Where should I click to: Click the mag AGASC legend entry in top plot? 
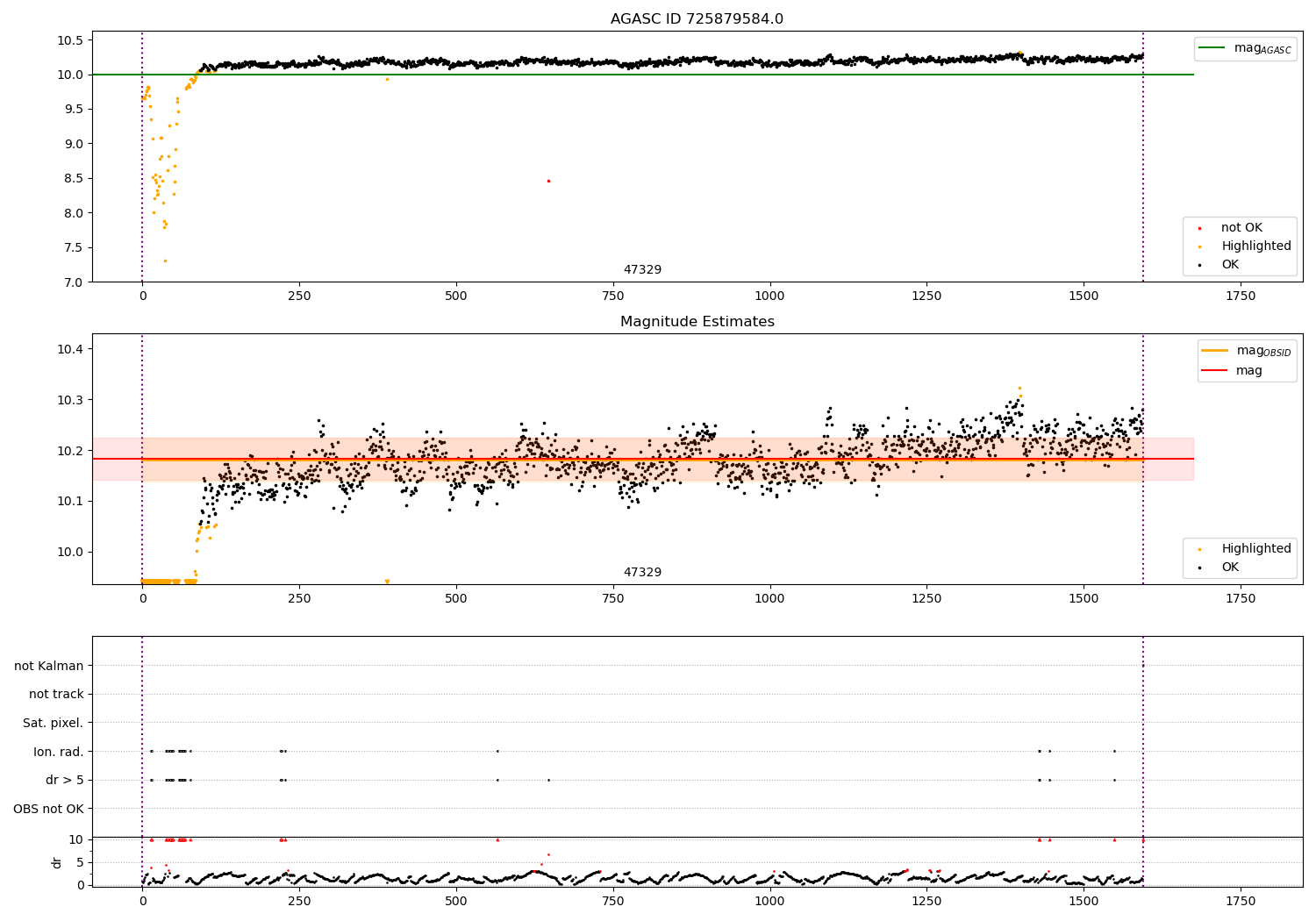(1245, 48)
